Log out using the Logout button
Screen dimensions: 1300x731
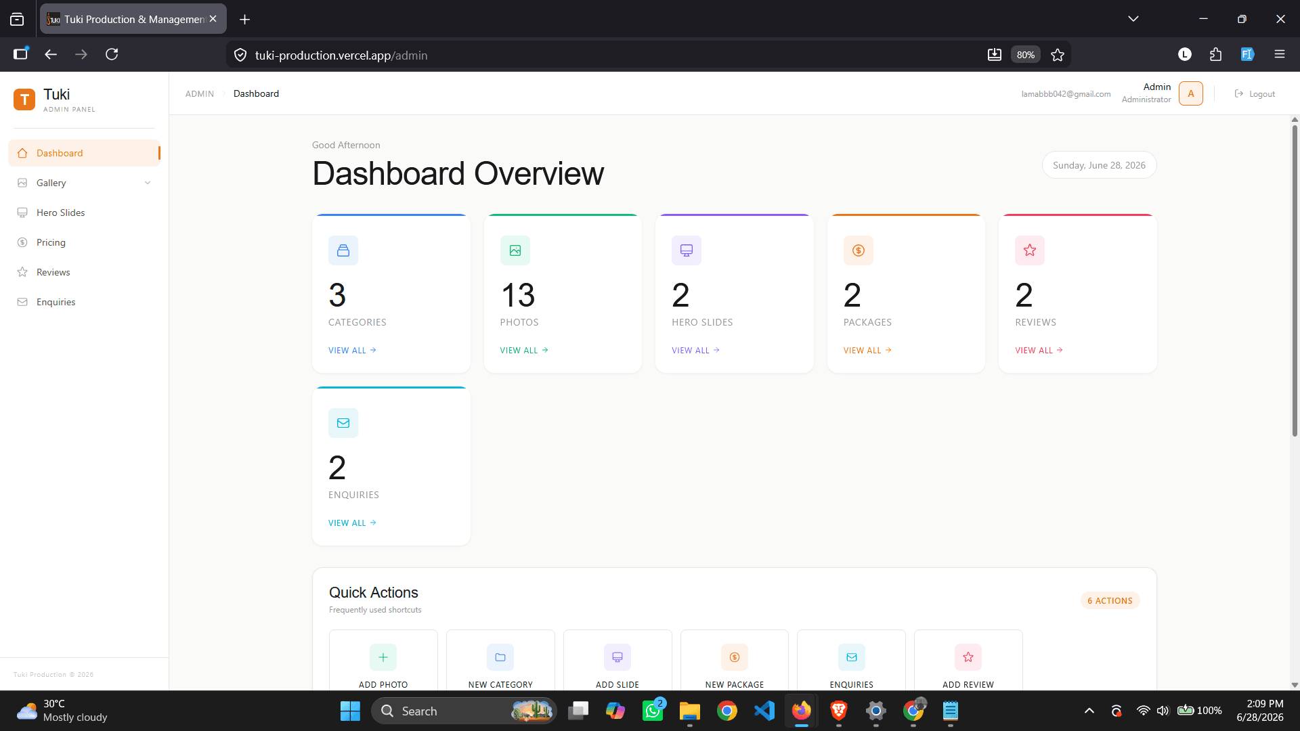coord(1255,93)
